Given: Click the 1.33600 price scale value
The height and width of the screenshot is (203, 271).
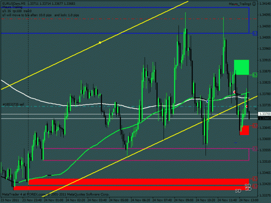Looking at the screenshot, I should point(265,139).
